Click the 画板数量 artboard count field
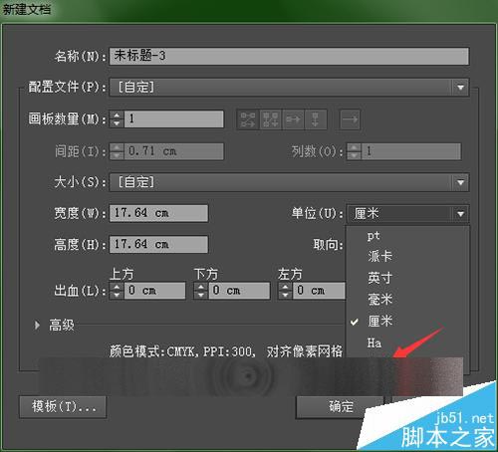 tap(174, 118)
